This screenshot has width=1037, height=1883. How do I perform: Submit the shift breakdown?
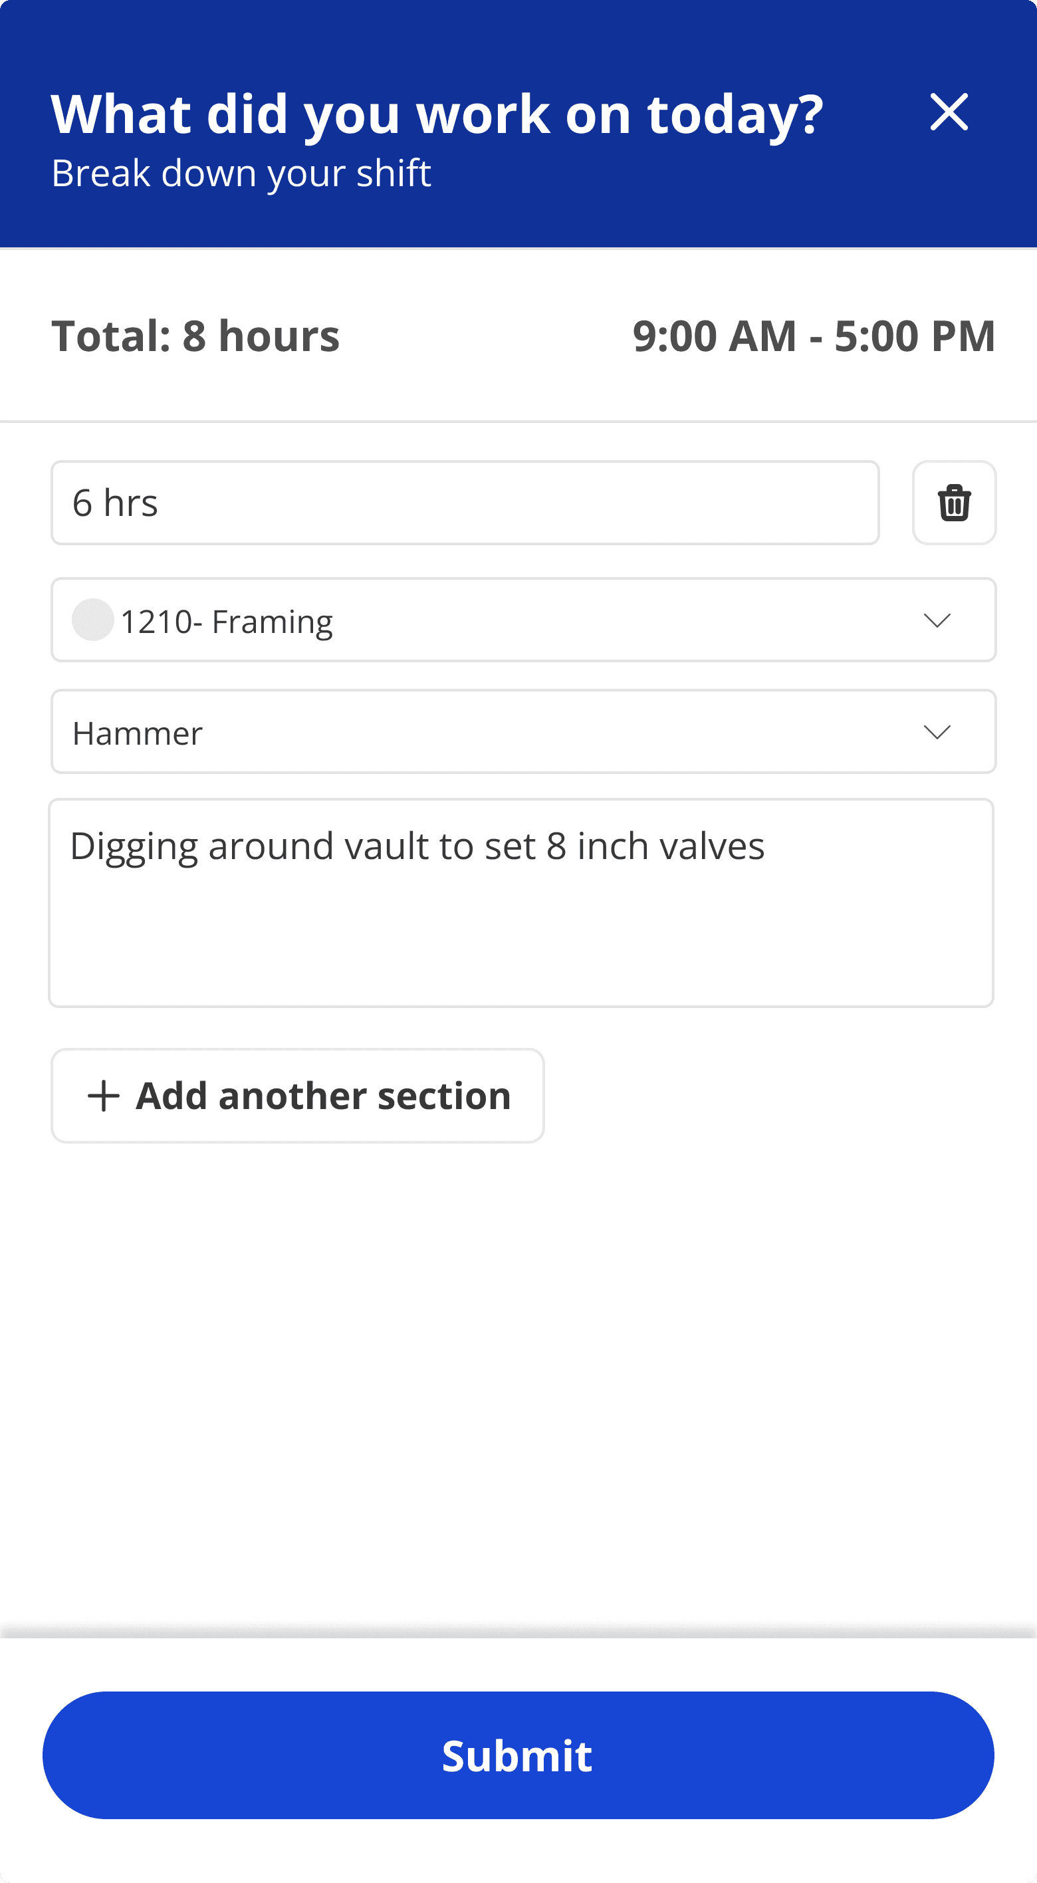pos(518,1755)
